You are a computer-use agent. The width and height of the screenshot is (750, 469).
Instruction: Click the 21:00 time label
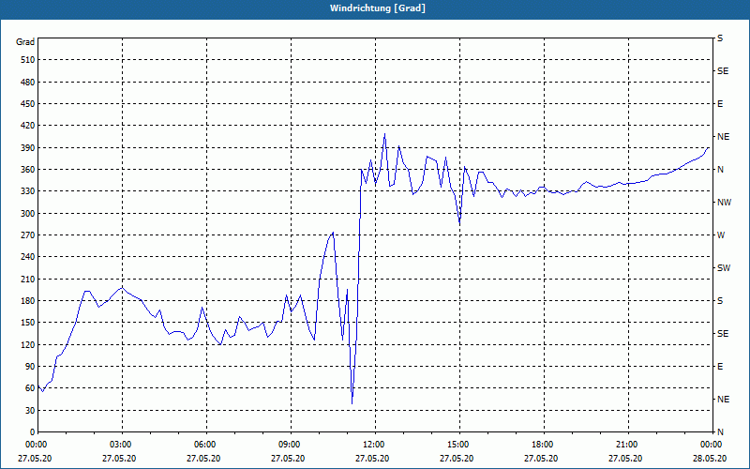click(627, 444)
